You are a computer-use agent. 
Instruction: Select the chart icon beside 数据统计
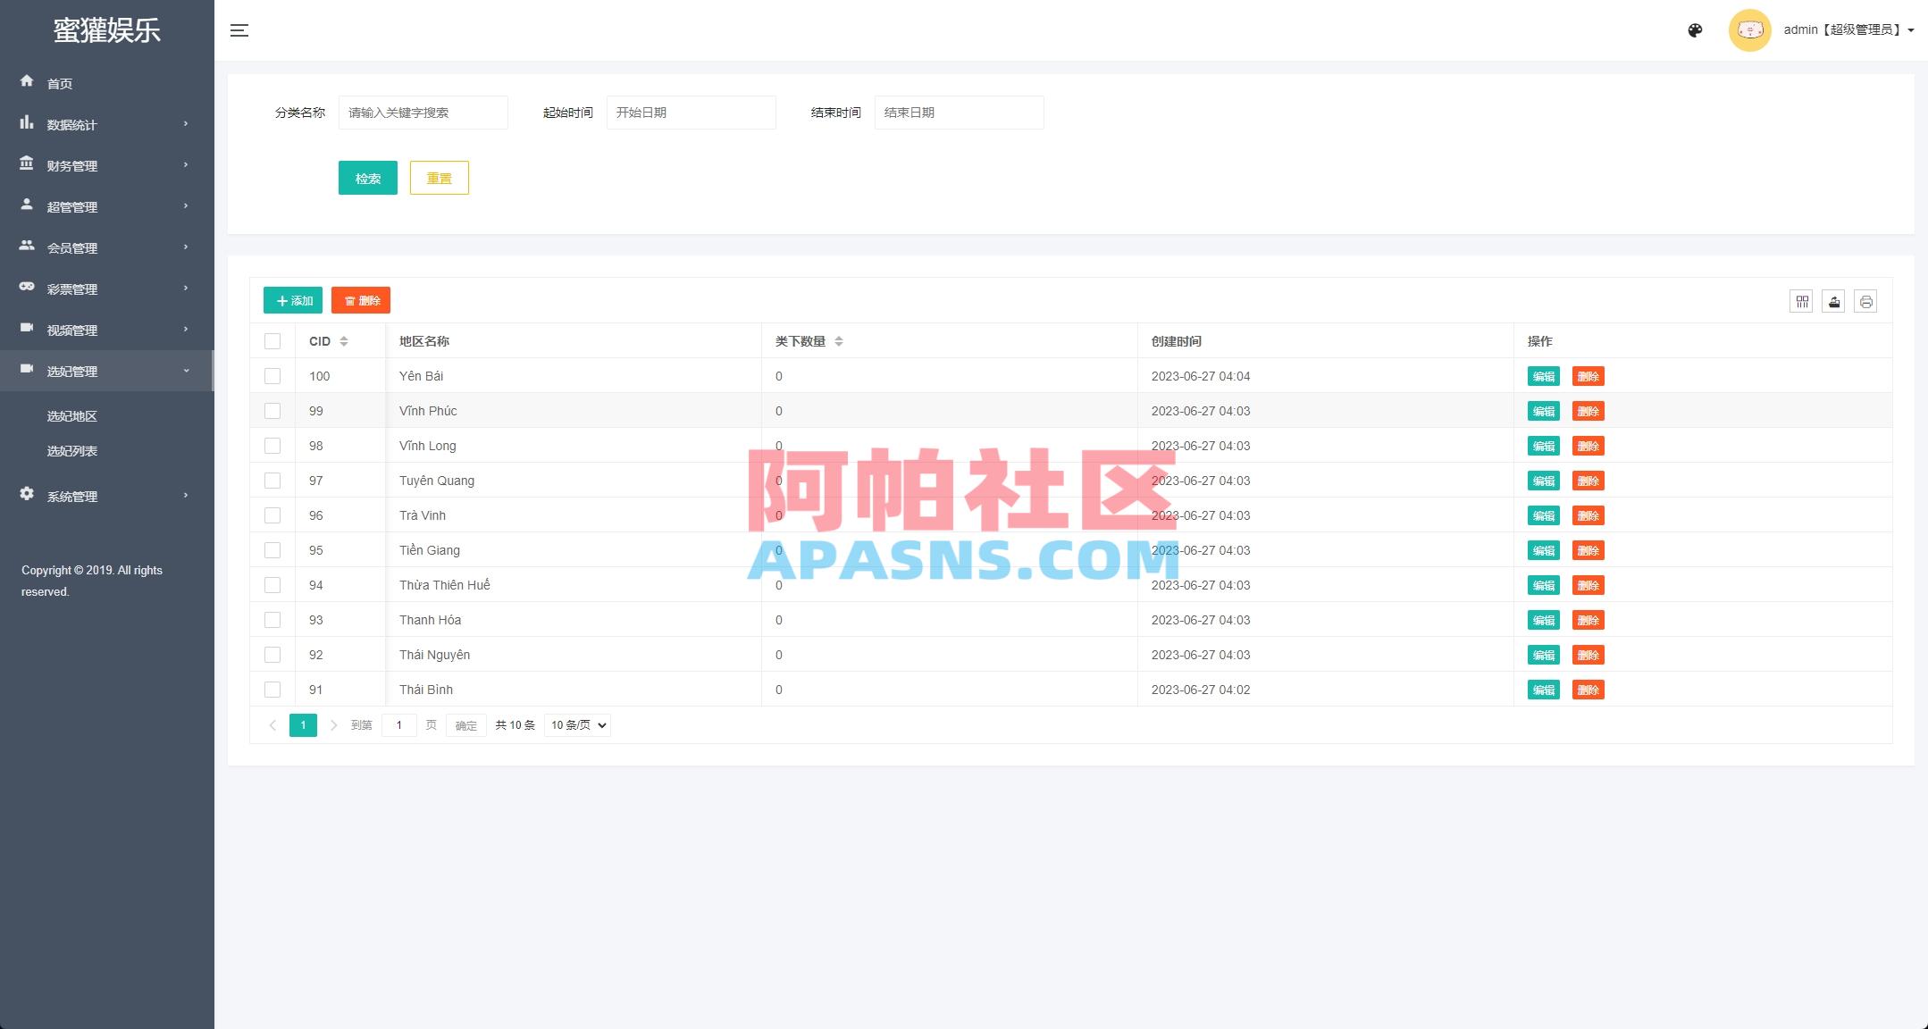(x=27, y=123)
